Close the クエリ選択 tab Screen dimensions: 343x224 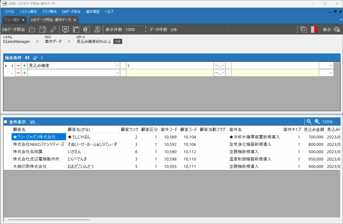coord(23,20)
